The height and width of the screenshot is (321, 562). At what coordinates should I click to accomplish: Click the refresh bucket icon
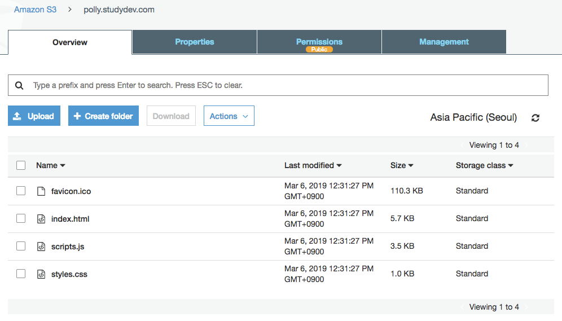pyautogui.click(x=535, y=118)
